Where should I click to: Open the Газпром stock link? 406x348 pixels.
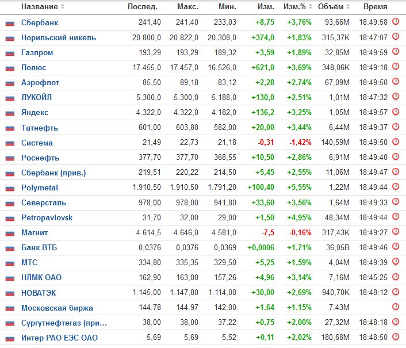(37, 53)
